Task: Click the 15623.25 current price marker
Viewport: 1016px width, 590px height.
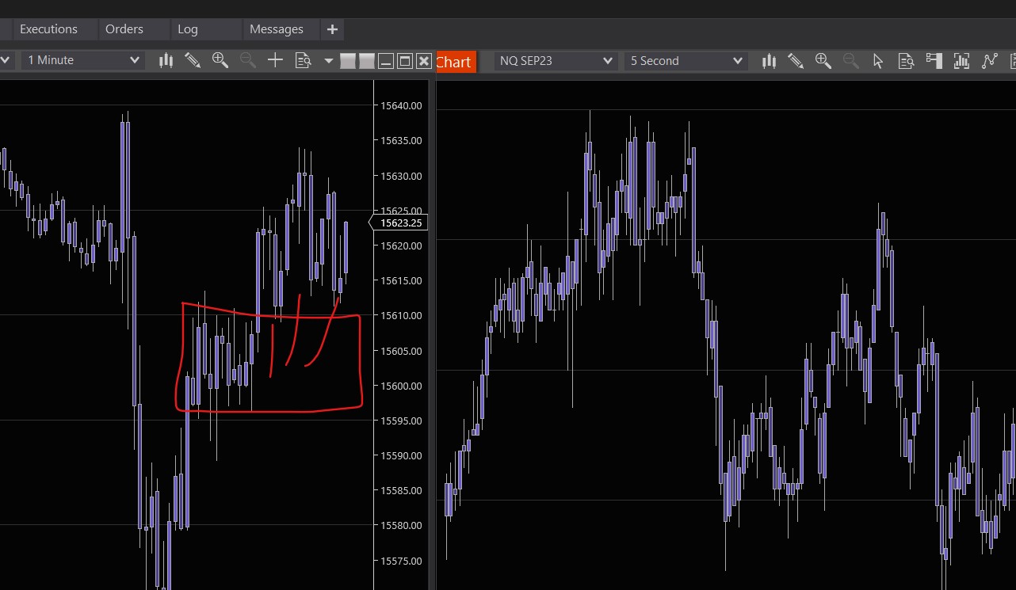Action: [x=399, y=223]
